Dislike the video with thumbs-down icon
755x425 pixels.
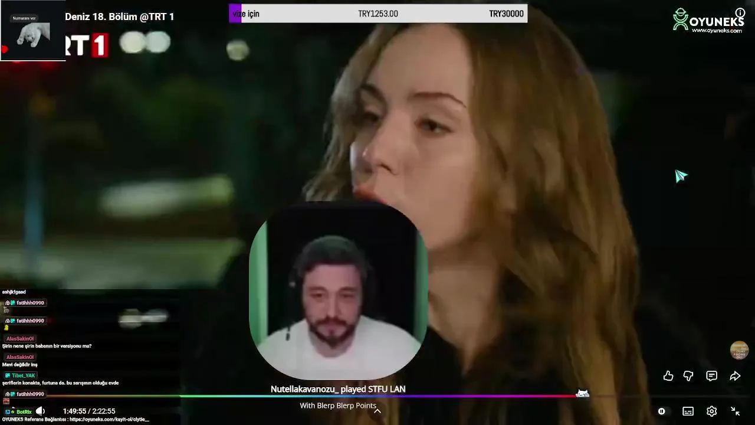pos(688,376)
